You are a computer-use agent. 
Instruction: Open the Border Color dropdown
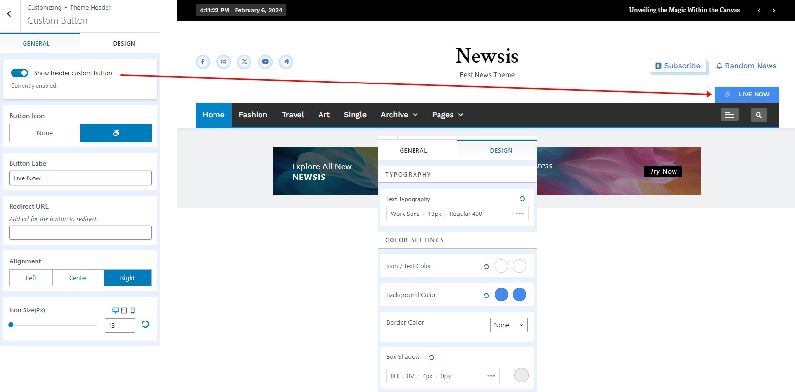pyautogui.click(x=509, y=325)
